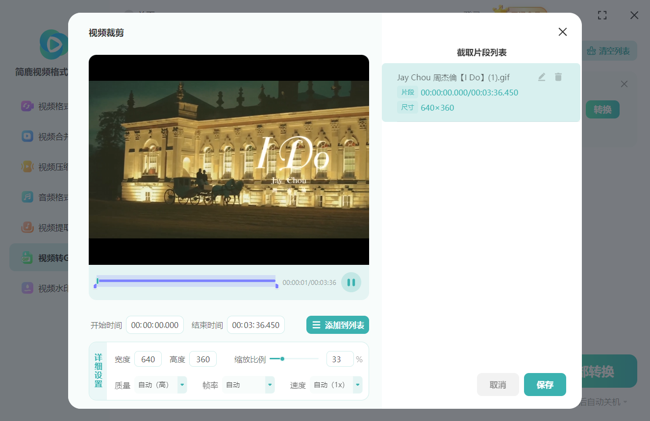Open 视频格式 in the main window sidebar

click(x=45, y=106)
